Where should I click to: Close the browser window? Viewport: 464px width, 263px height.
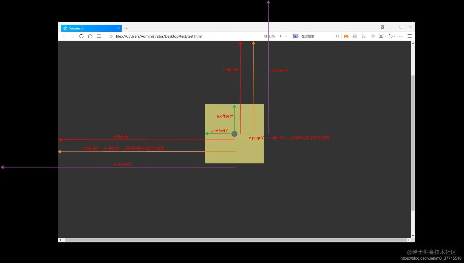pyautogui.click(x=410, y=27)
